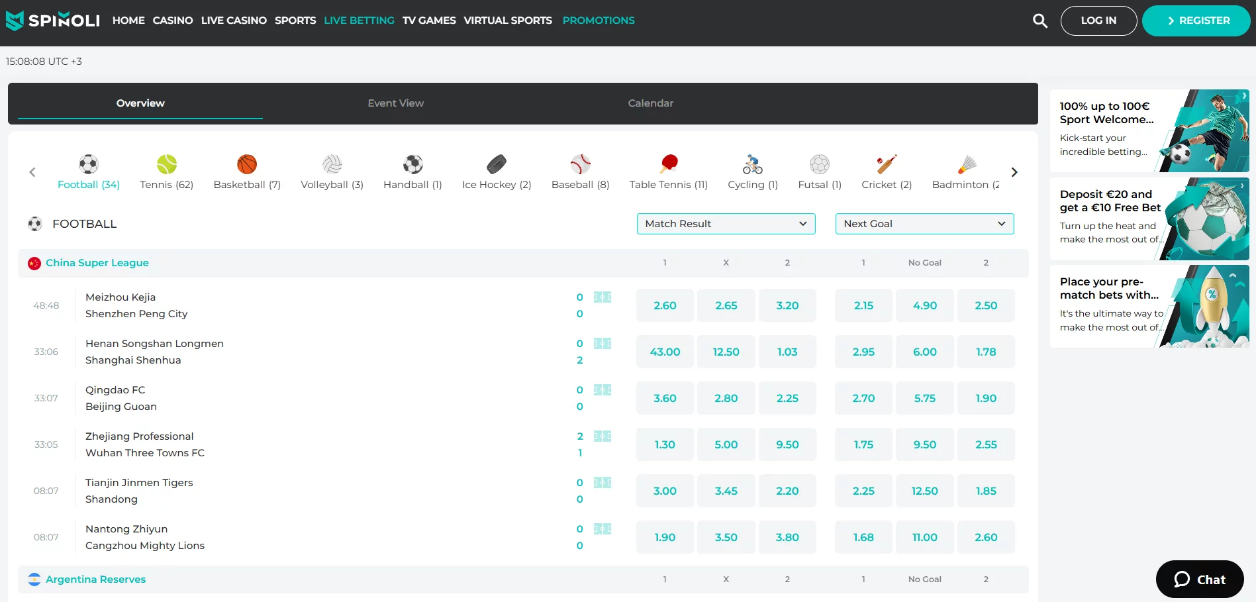The image size is (1256, 602).
Task: Select draw odds 12.50 for Henan match
Action: (726, 352)
